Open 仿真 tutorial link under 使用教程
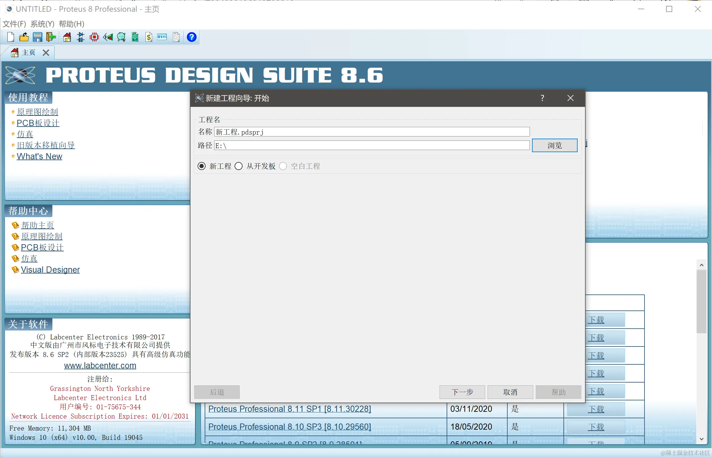This screenshot has height=458, width=712. click(25, 134)
